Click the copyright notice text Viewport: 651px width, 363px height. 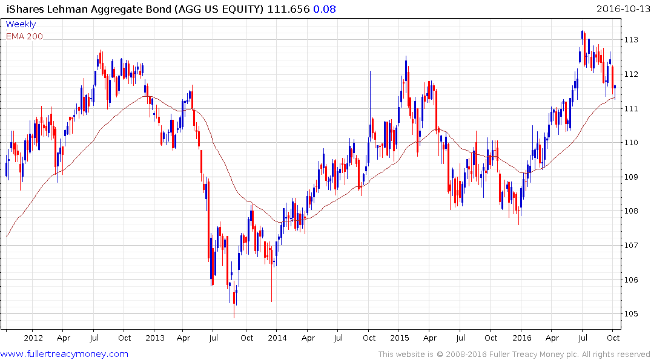click(x=514, y=355)
